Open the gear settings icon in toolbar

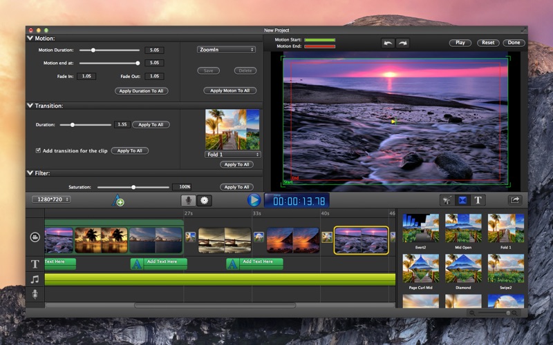pyautogui.click(x=205, y=200)
